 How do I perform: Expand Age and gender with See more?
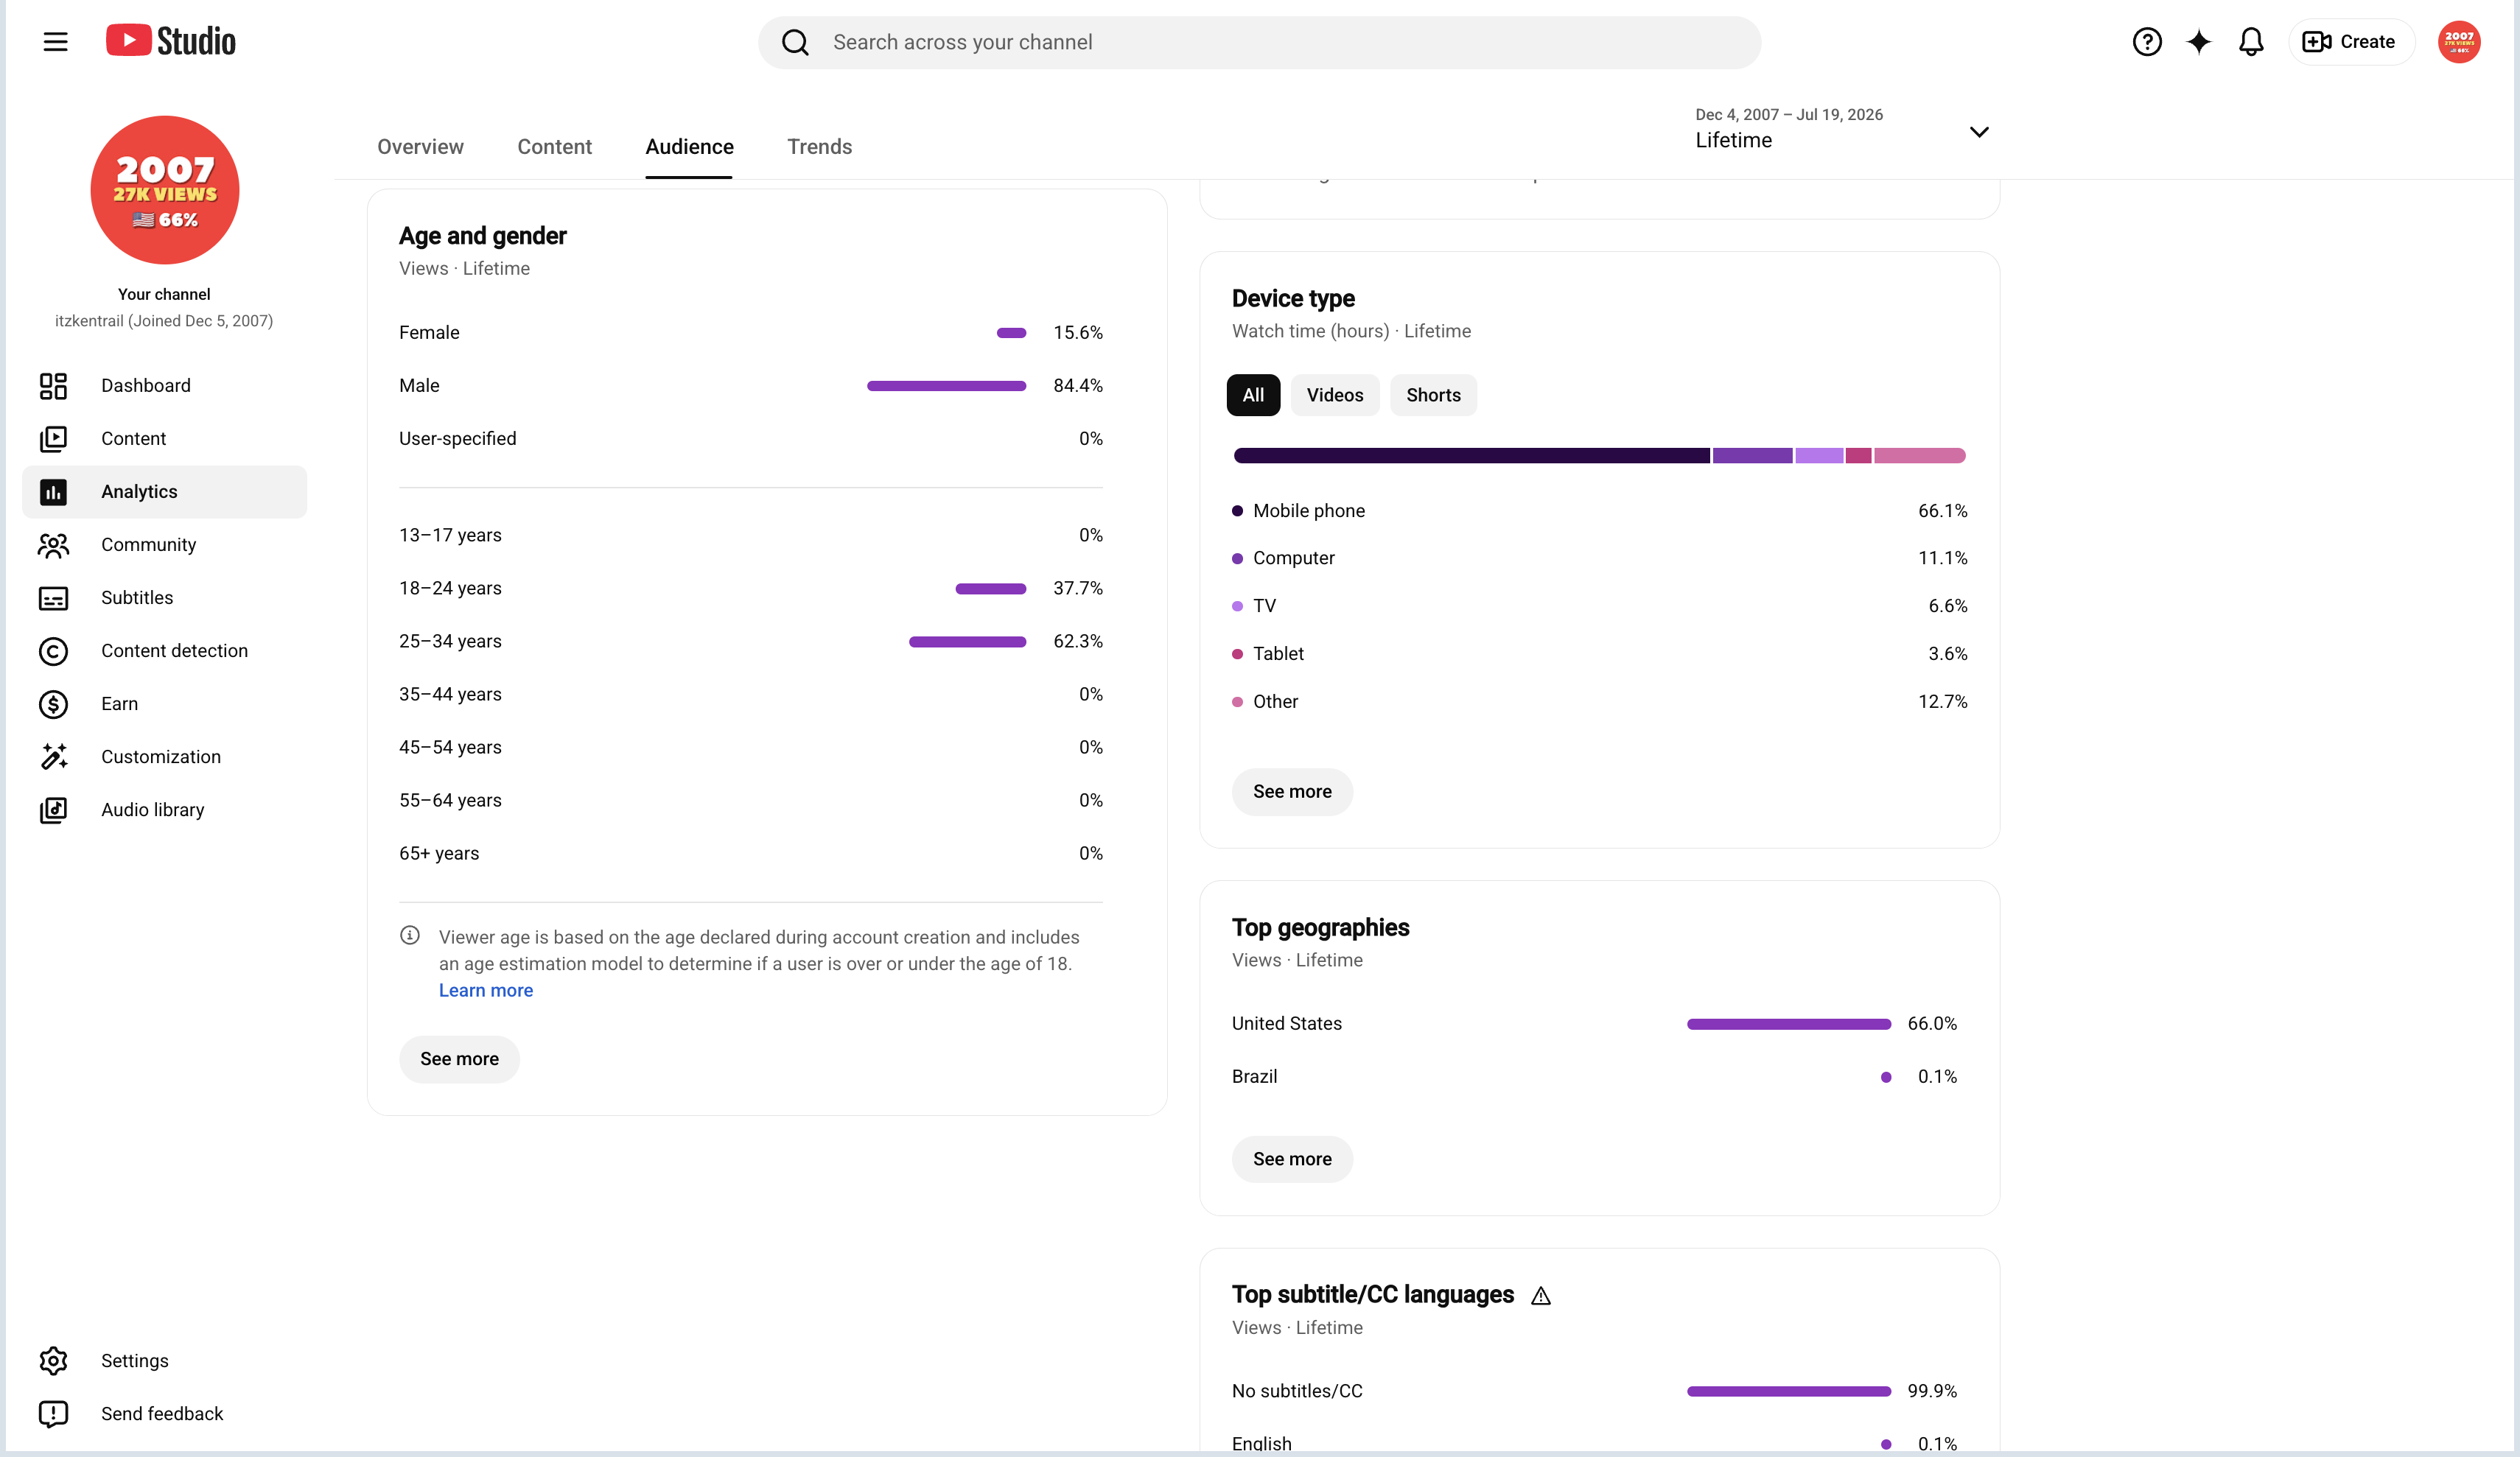coord(459,1059)
